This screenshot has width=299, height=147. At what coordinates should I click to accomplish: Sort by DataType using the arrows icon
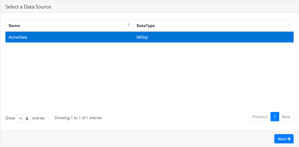tap(290, 25)
